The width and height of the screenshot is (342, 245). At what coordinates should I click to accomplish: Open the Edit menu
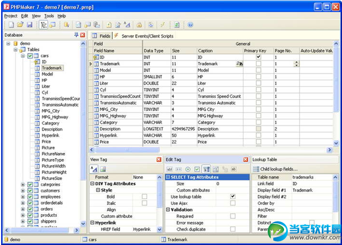(x=25, y=16)
